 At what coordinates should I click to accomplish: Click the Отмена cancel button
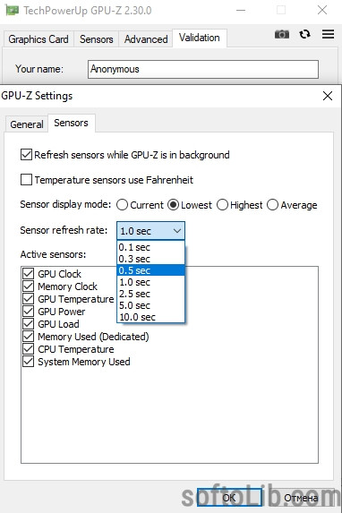click(301, 498)
